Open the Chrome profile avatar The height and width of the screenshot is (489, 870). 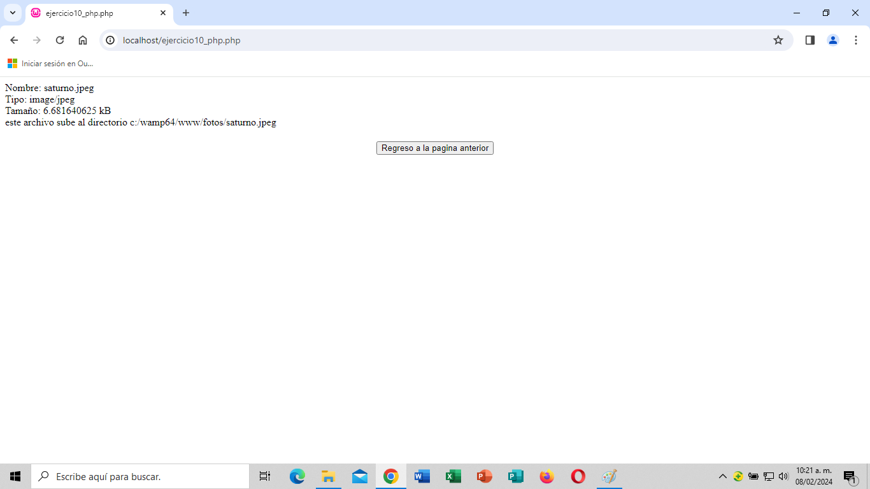click(832, 40)
